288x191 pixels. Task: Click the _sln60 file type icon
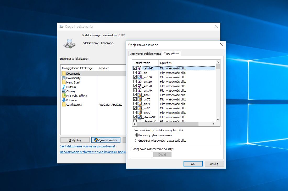click(140, 95)
